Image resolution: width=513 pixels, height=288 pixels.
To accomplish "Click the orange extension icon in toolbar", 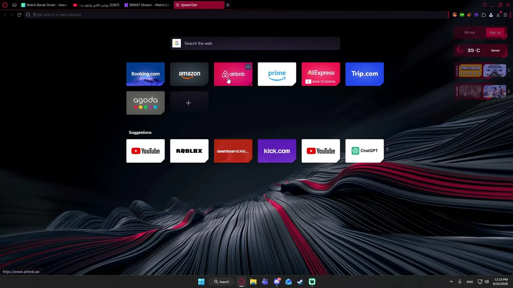I will tap(469, 15).
